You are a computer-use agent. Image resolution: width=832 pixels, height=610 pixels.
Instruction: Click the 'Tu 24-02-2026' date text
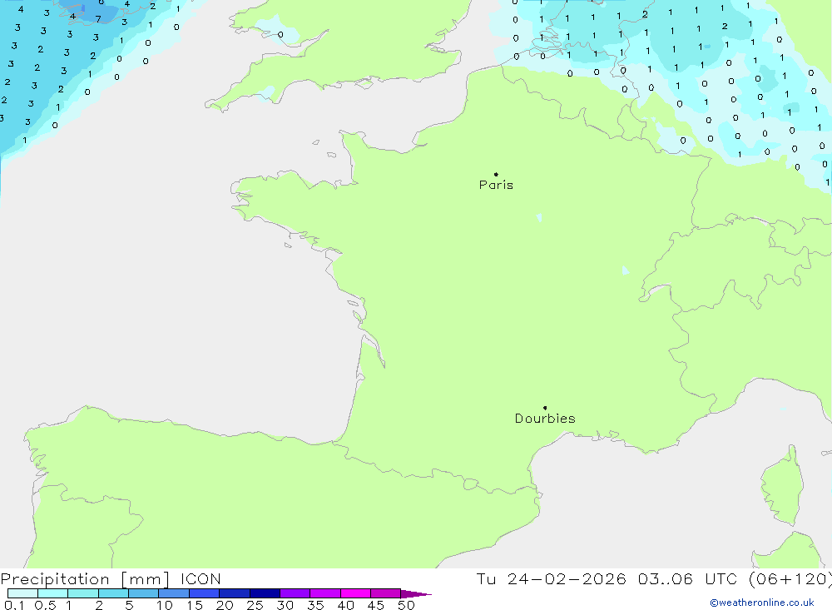tap(551, 579)
